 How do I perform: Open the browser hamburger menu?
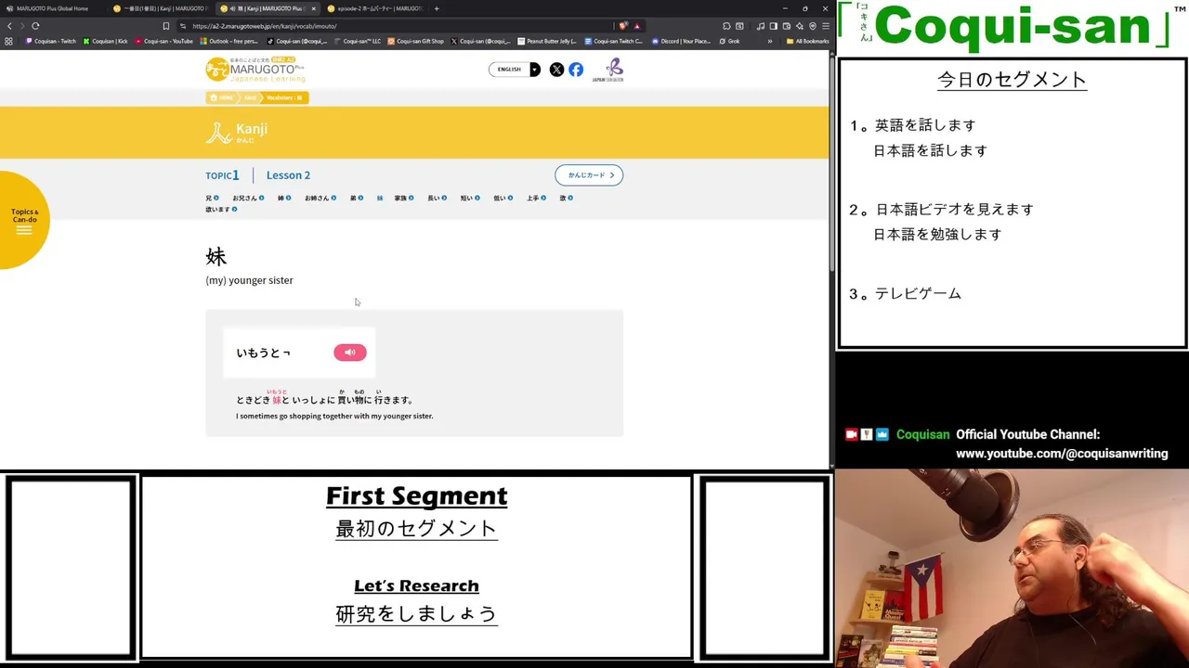(825, 26)
